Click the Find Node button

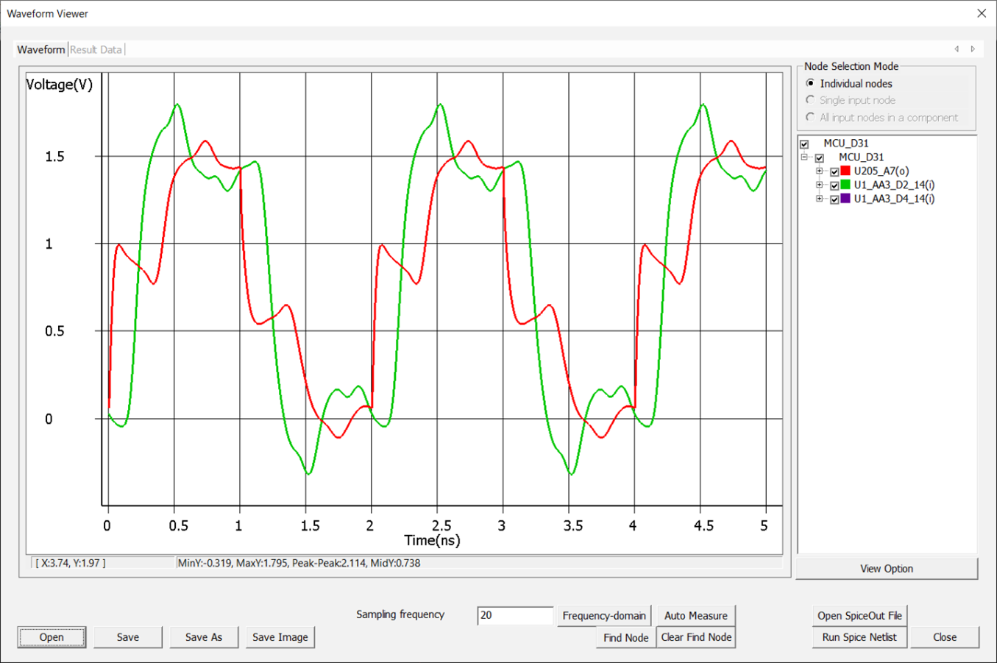(625, 637)
